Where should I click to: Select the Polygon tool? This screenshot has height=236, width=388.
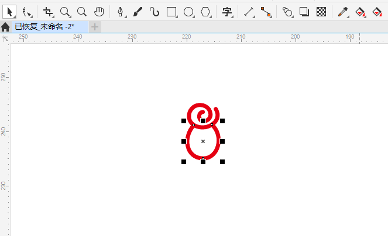coord(205,12)
